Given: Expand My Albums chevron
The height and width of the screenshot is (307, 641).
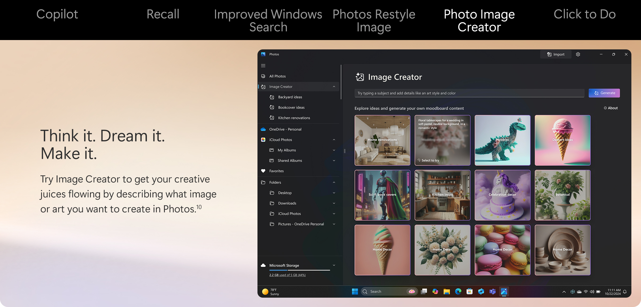Looking at the screenshot, I should 334,150.
